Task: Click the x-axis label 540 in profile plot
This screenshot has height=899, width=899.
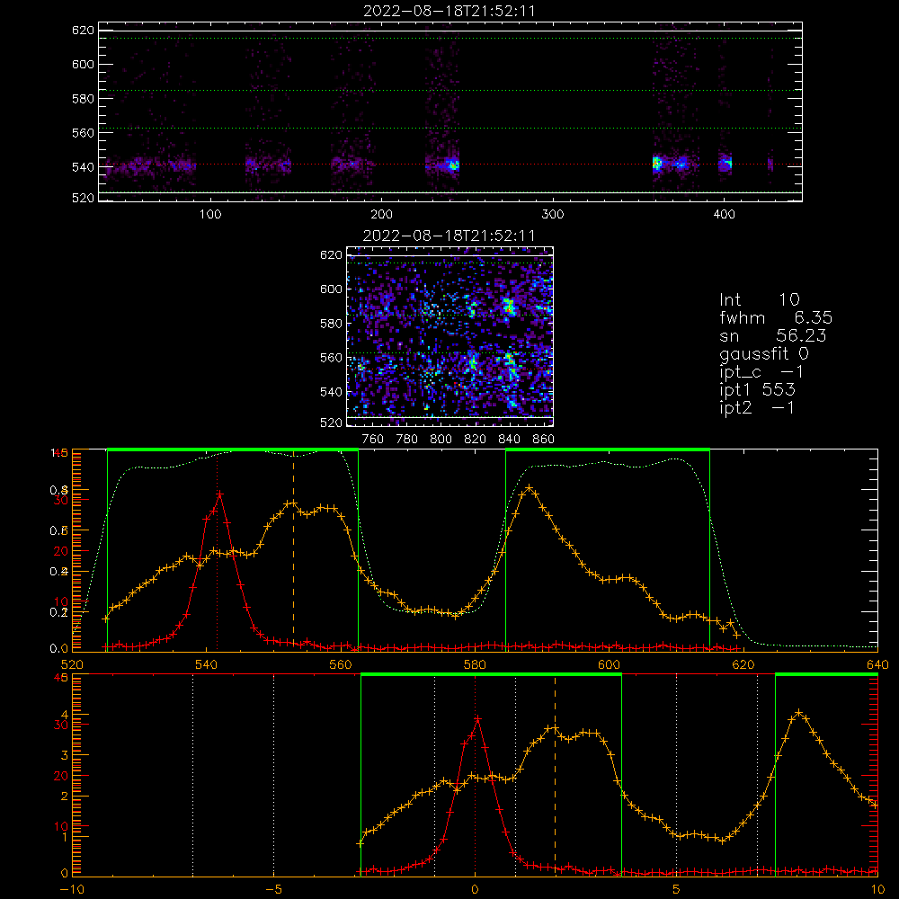Action: (206, 664)
